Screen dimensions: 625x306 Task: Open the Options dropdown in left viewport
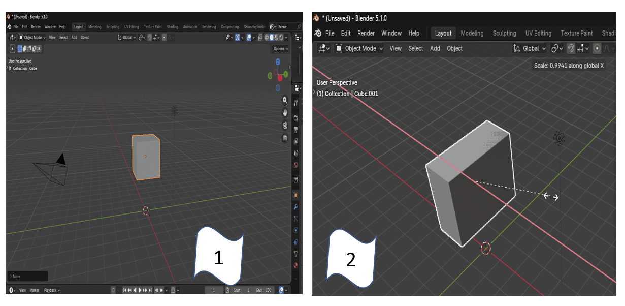tap(280, 49)
